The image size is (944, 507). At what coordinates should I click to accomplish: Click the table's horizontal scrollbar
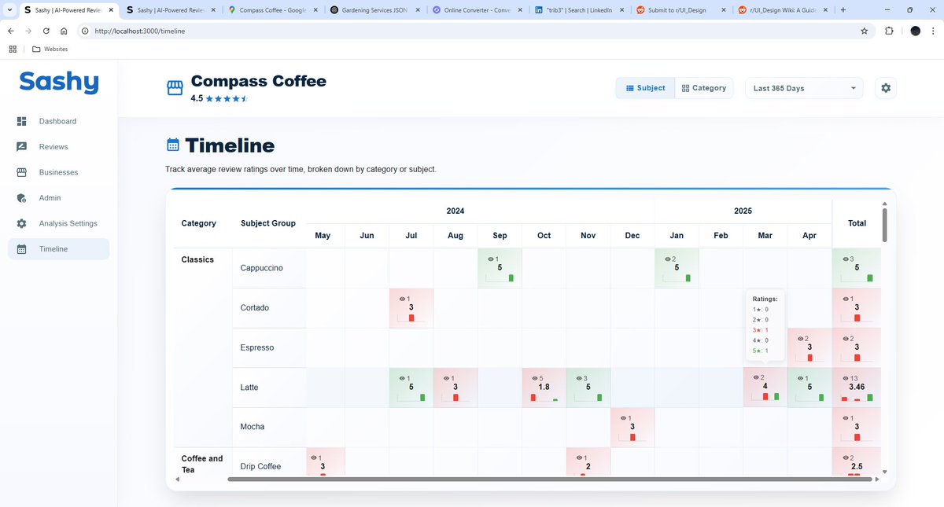tap(549, 479)
